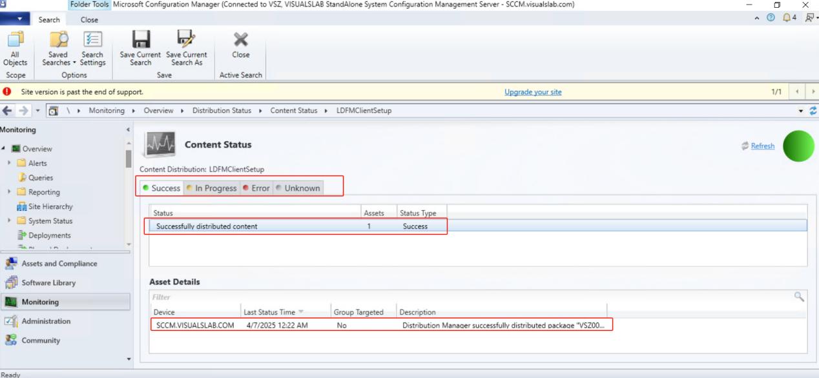This screenshot has width=819, height=378.
Task: Collapse the Overview tree node
Action: pyautogui.click(x=4, y=148)
